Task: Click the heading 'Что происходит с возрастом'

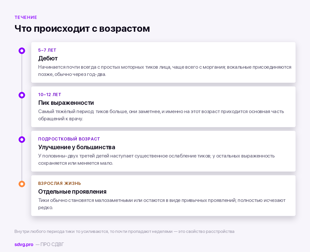Action: point(82,28)
